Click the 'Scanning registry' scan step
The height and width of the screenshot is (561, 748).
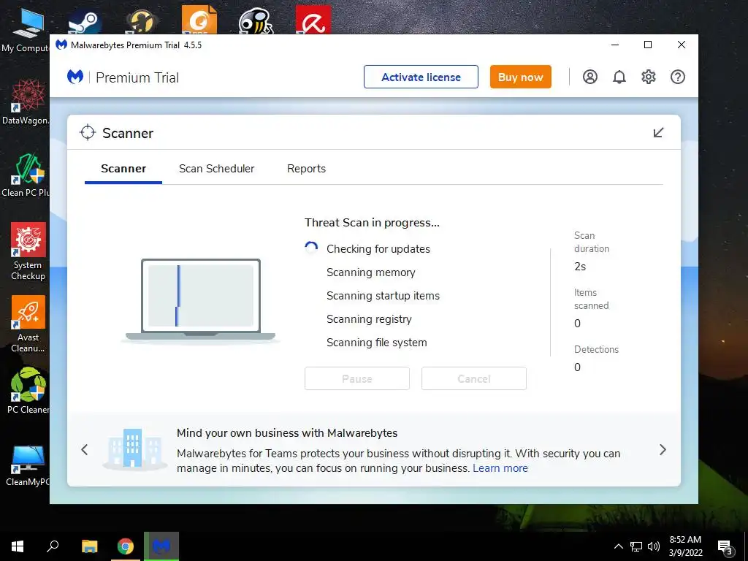pos(369,319)
